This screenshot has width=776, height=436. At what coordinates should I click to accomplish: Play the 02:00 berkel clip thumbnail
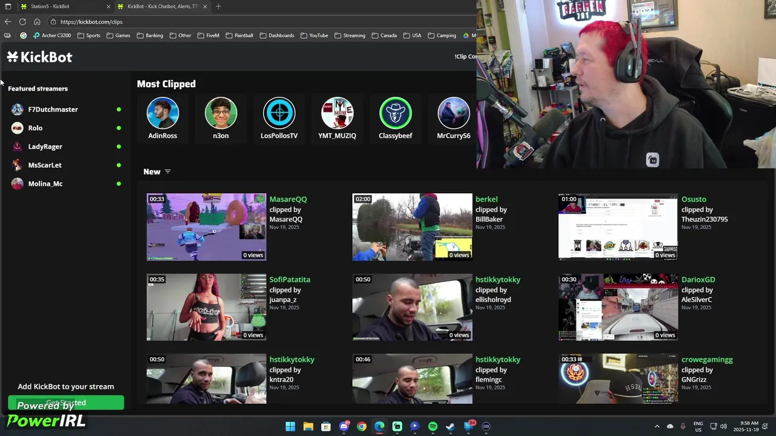pos(412,227)
